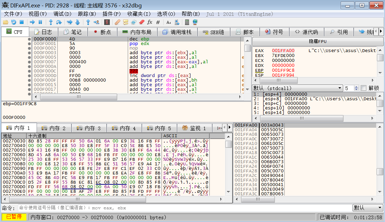Select stack address 001FFA04 row
This screenshot has height=222, width=385.
[305, 130]
